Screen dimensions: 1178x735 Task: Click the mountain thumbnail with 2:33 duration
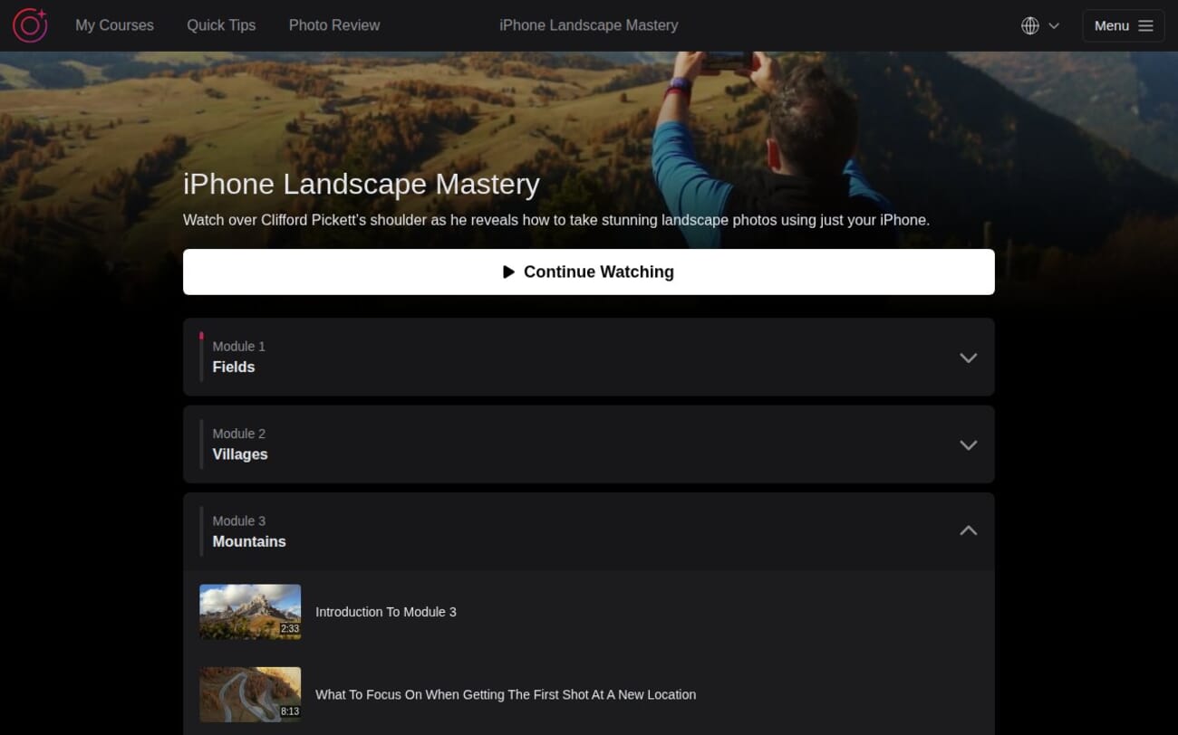pyautogui.click(x=250, y=611)
